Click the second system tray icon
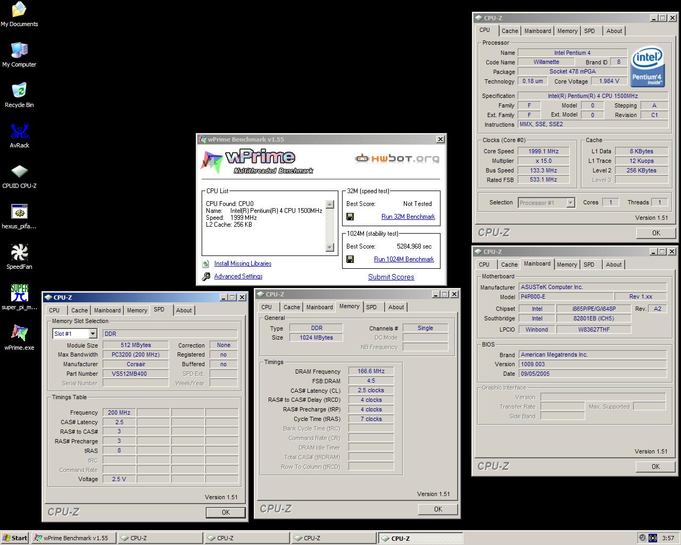 653,538
